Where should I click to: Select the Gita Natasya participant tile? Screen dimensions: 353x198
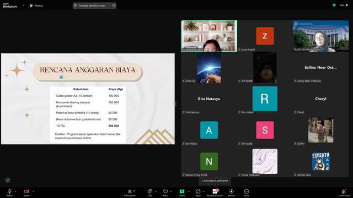pos(209,99)
